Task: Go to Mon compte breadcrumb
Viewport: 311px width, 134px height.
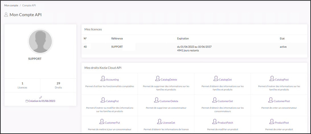Action: pos(11,5)
